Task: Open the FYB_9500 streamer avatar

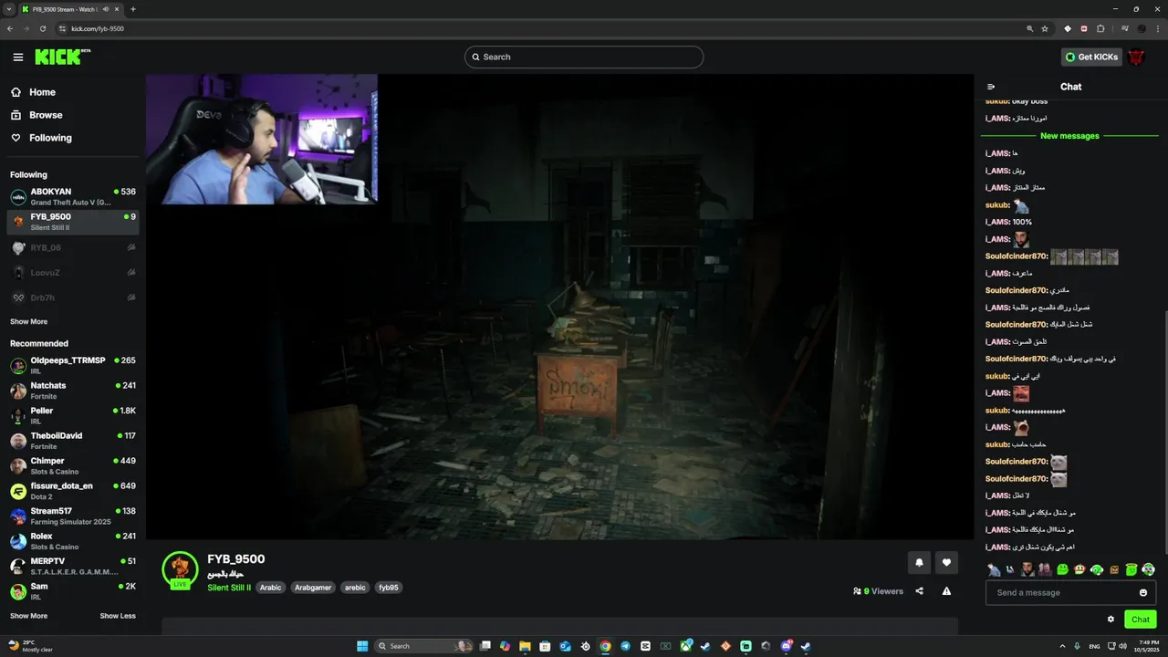Action: tap(180, 568)
